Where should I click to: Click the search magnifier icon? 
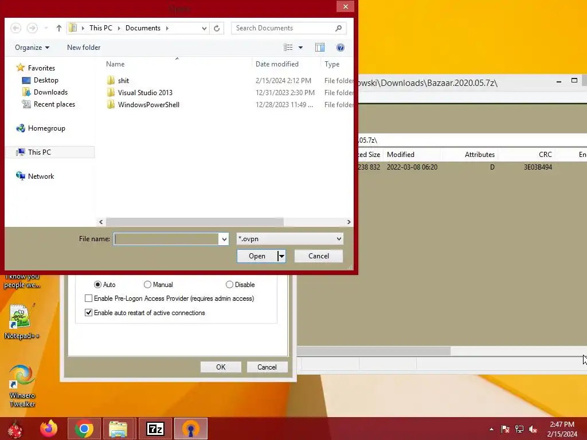(x=338, y=28)
